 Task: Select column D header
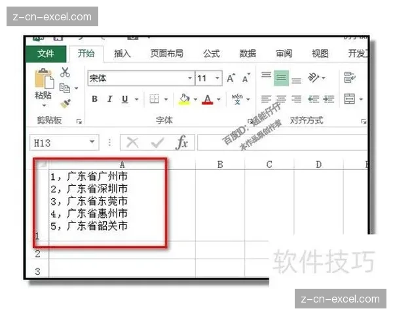(x=318, y=165)
